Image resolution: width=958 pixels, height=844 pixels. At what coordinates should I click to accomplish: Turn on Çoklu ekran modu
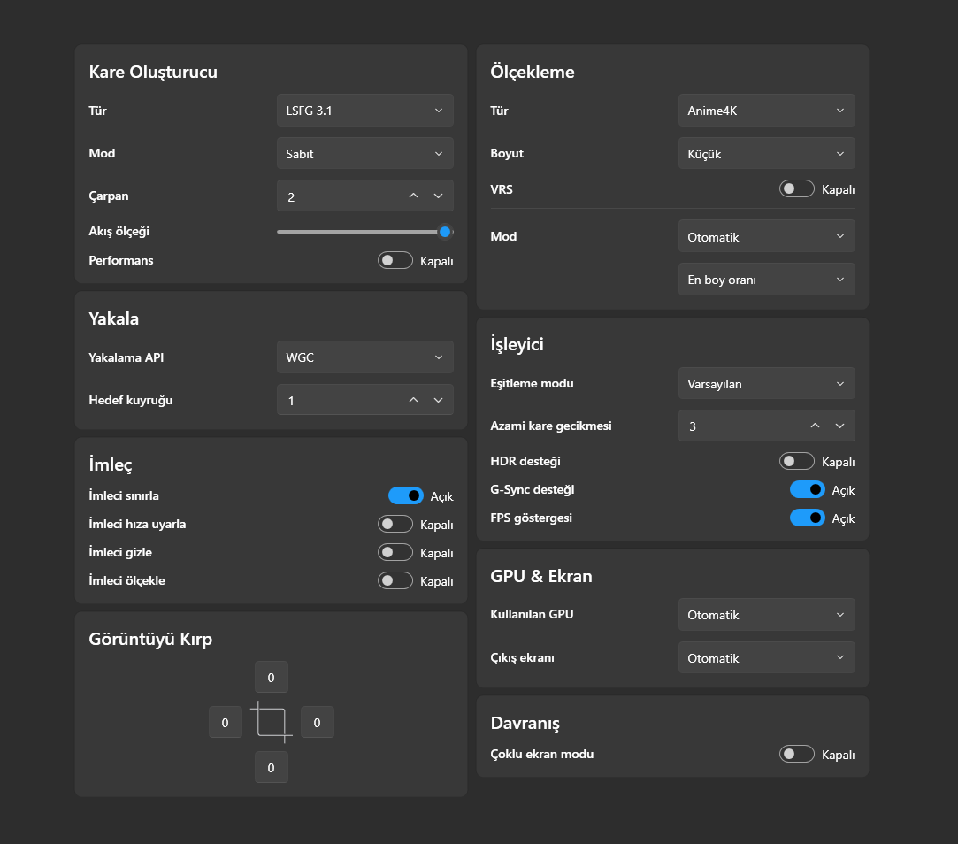coord(797,755)
